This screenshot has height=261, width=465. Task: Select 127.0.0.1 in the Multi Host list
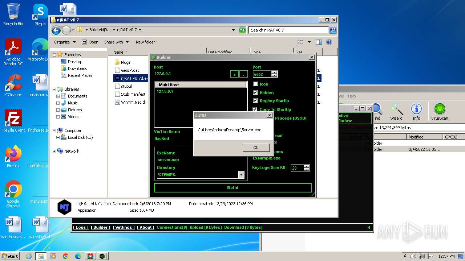coord(165,91)
